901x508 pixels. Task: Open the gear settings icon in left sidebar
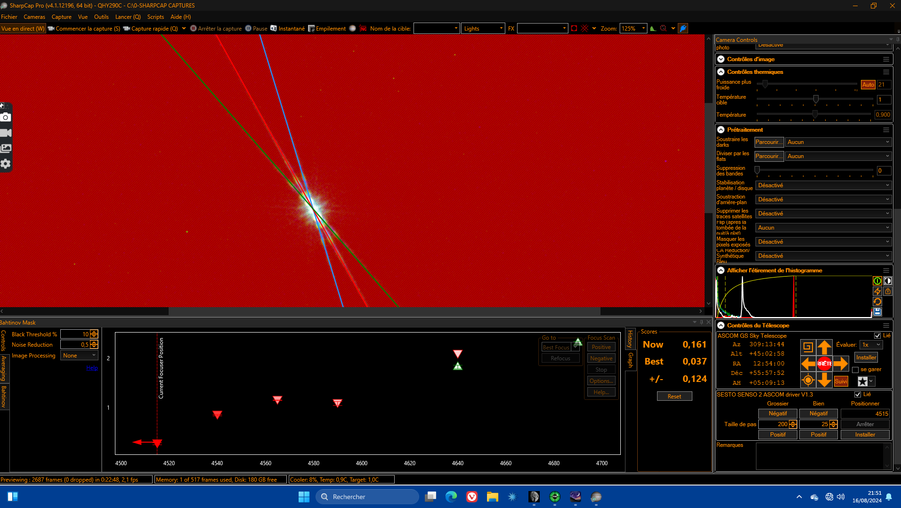[6, 164]
